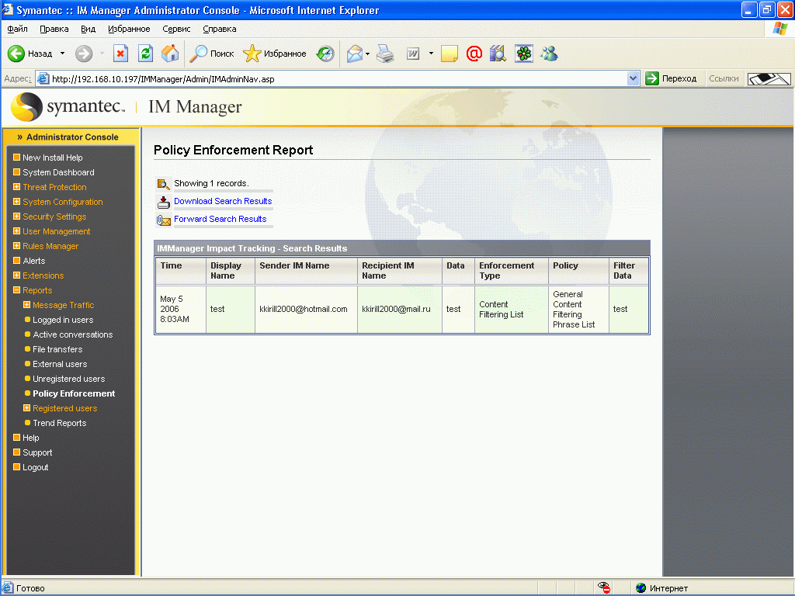Open the Unregistered users report
Image resolution: width=795 pixels, height=596 pixels.
(x=68, y=379)
